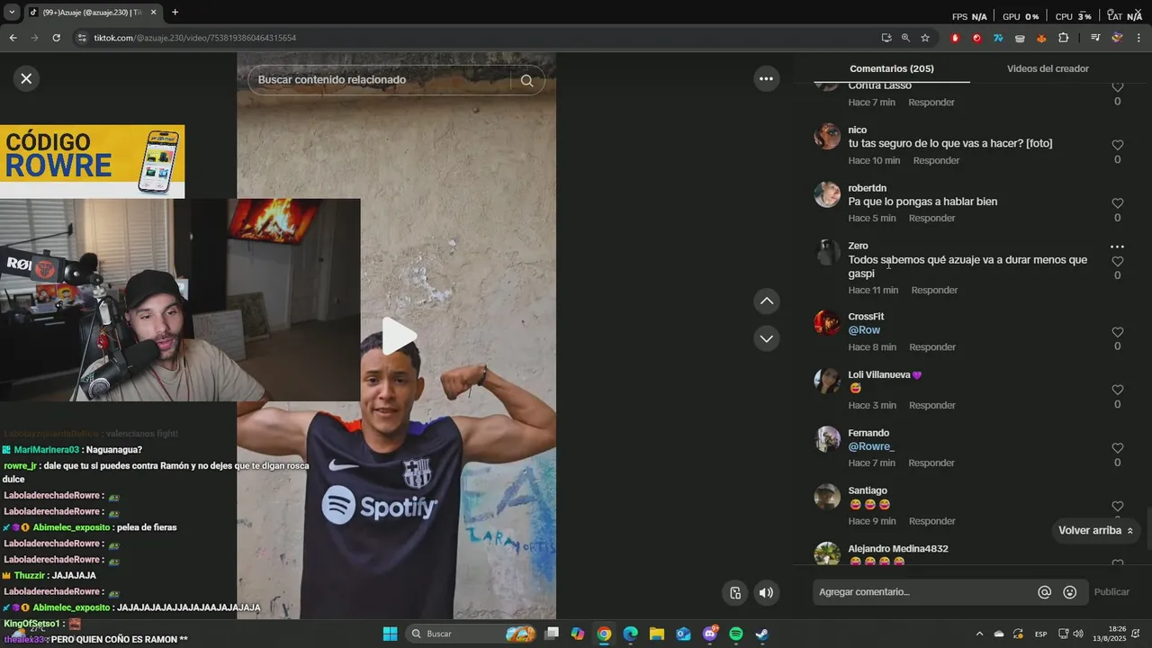Screen dimensions: 1152x648
Task: Reload the TikTok page
Action: point(56,38)
